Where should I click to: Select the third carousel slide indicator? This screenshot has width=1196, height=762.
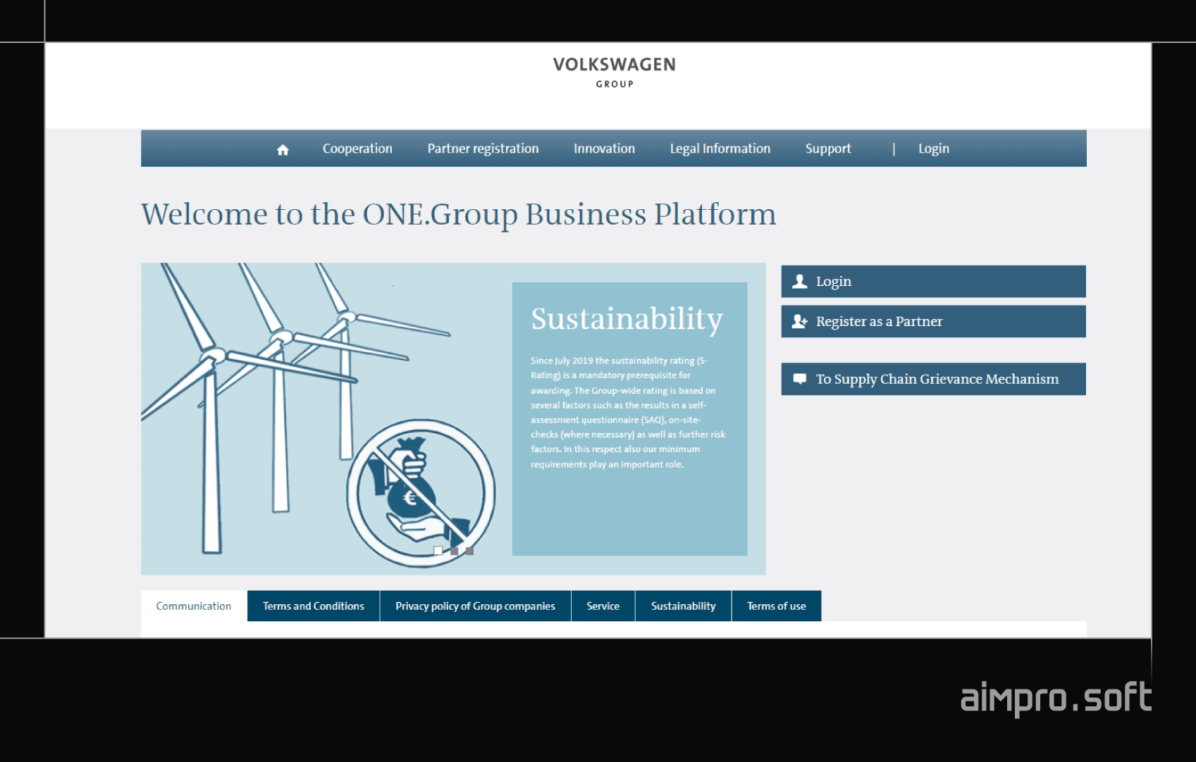pos(469,551)
